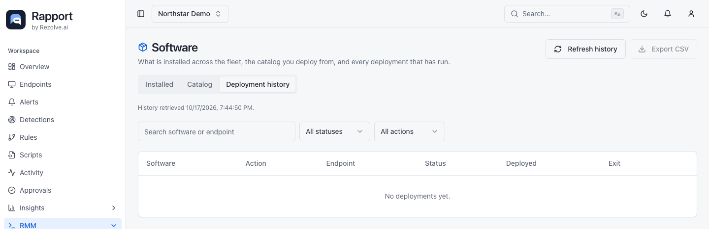Click the Search software or endpoint field

pos(217,131)
